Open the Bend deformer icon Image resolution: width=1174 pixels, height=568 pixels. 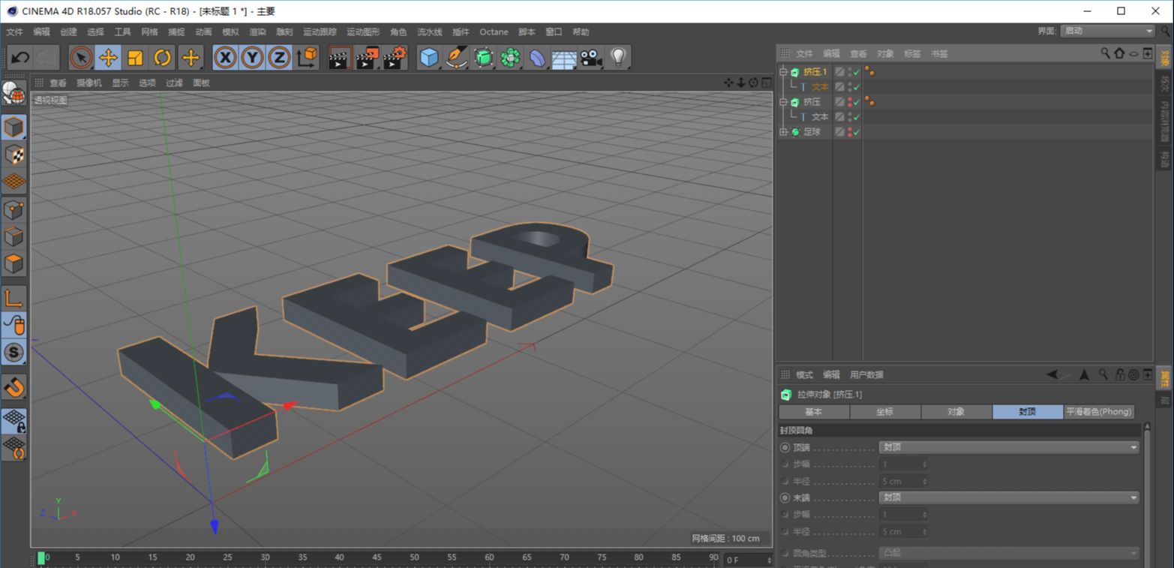(537, 58)
